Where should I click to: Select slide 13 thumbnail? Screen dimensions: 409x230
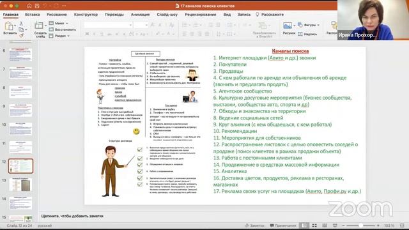pos(20,185)
